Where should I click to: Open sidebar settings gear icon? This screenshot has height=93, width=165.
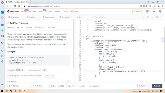2,61
